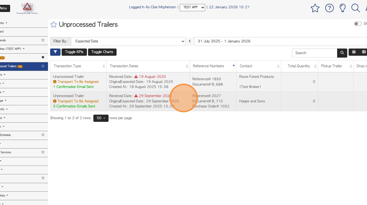367x205 pixels.
Task: Toggle favorite star on Unprocessed Trailers sidebar item
Action: (x=43, y=66)
